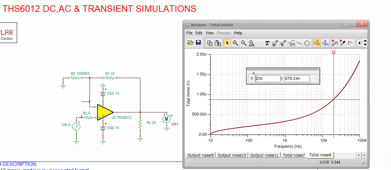
Task: Expand the toolbar using left arrow
Action: pos(359,43)
